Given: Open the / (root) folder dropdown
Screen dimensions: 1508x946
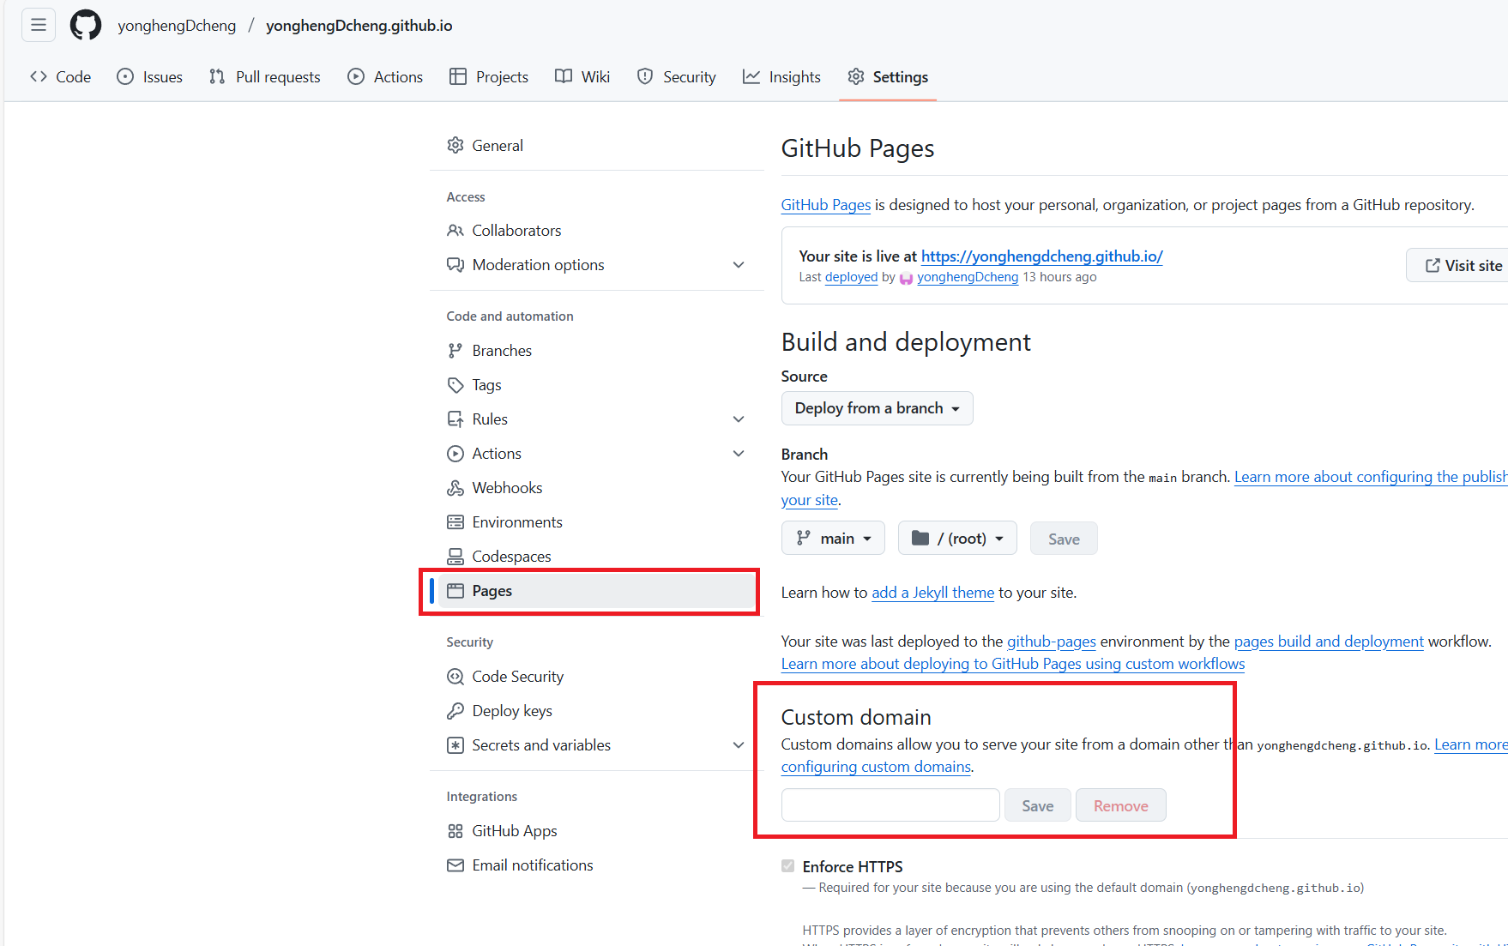Looking at the screenshot, I should (x=956, y=539).
